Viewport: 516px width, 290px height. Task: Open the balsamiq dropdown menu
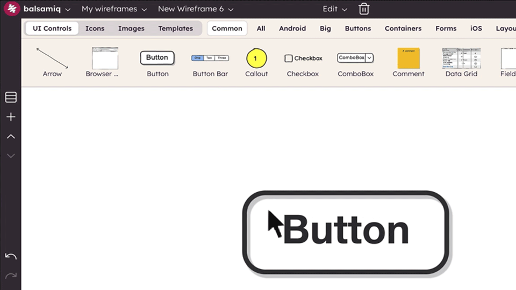coord(47,9)
